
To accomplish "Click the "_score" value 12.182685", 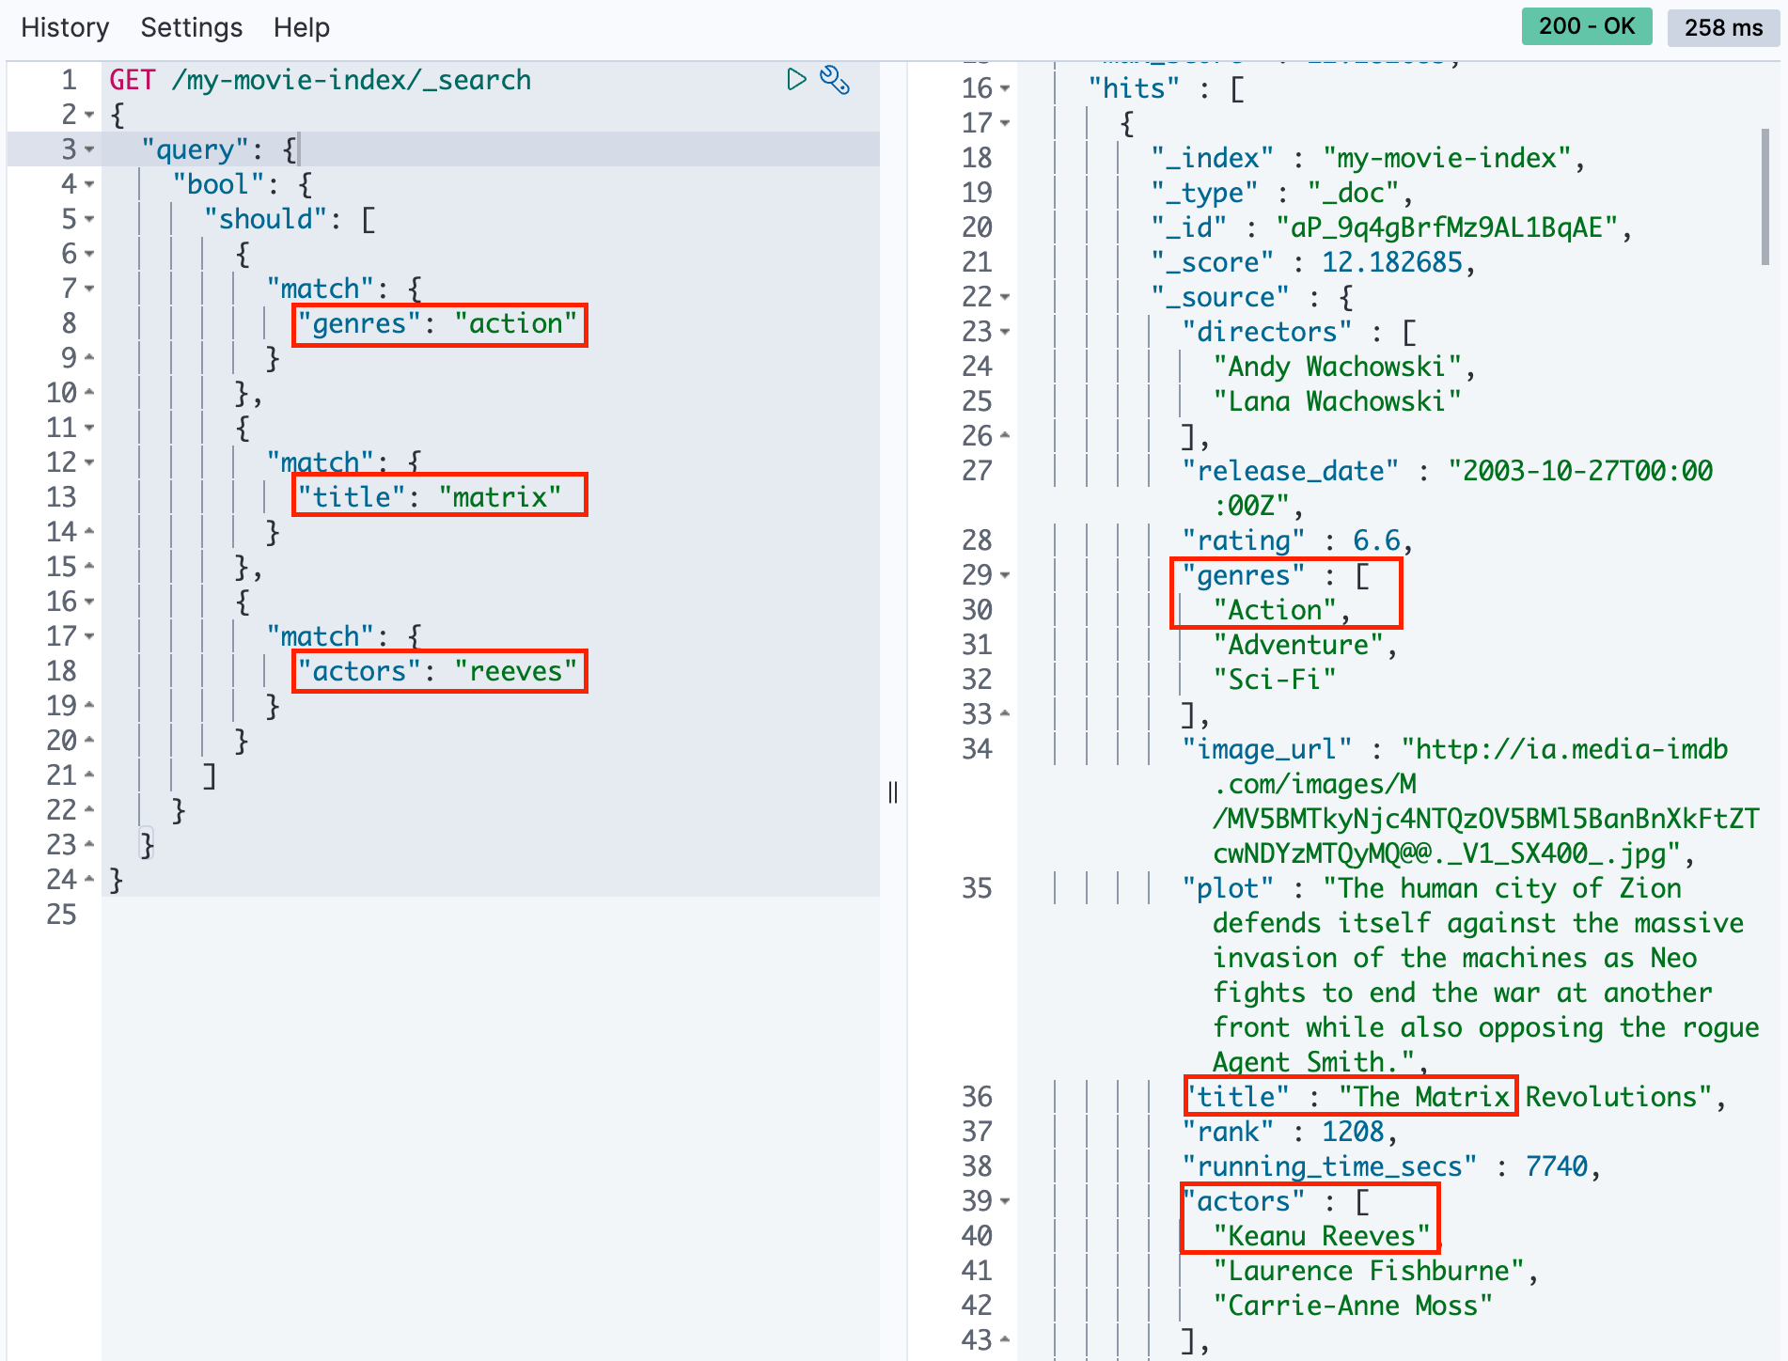I will click(x=1392, y=262).
